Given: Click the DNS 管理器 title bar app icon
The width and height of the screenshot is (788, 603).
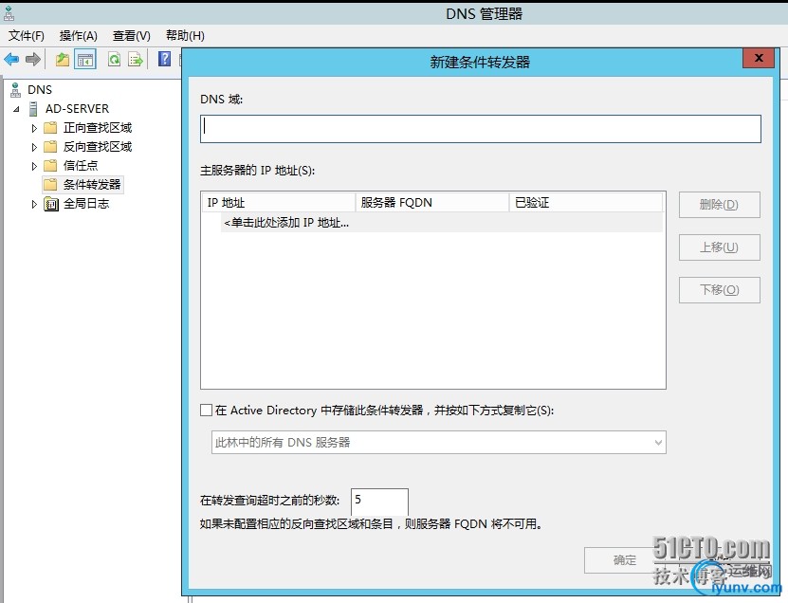Looking at the screenshot, I should pyautogui.click(x=9, y=13).
